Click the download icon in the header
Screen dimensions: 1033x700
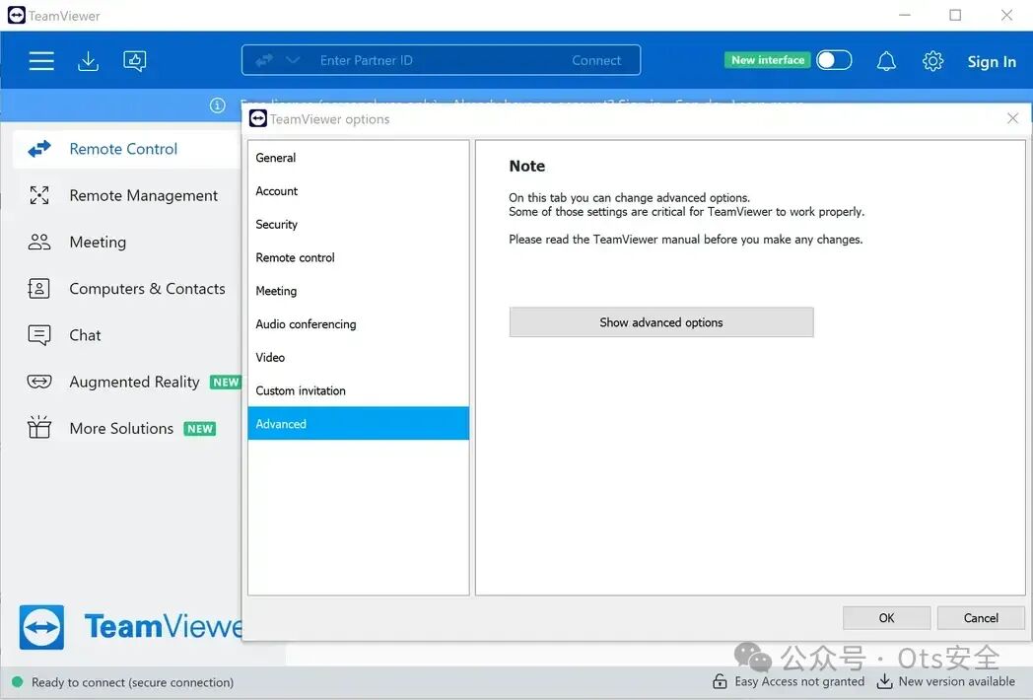point(89,61)
